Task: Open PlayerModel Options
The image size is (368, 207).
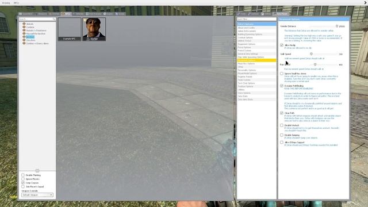Action: (x=256, y=74)
